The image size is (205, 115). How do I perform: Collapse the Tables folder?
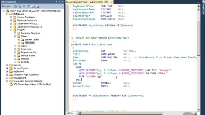pos(15,36)
